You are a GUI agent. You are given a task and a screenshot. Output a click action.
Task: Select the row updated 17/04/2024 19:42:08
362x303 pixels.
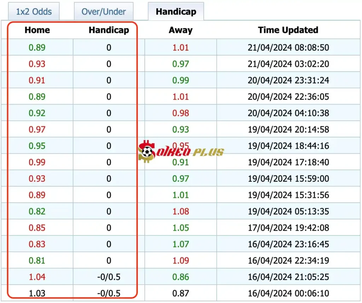[x=288, y=228]
